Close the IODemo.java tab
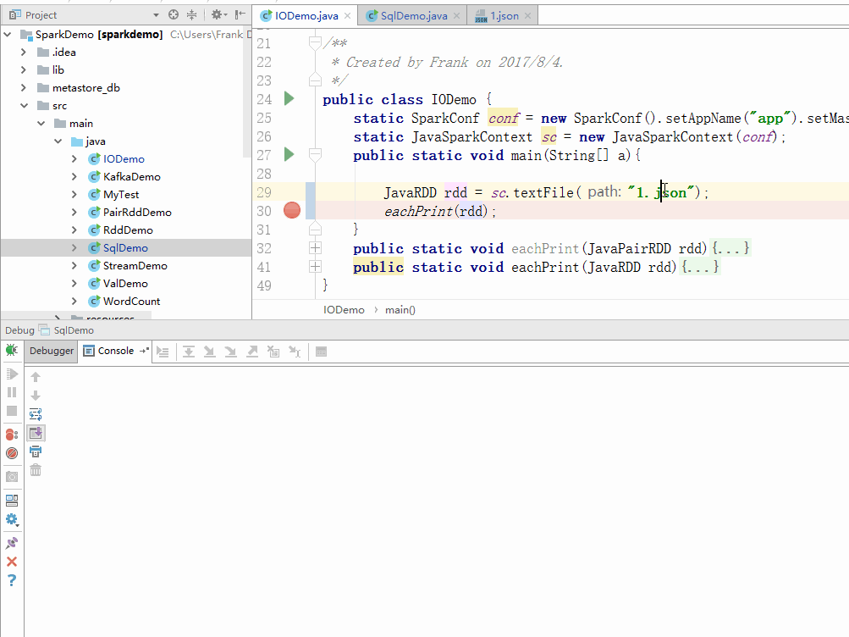Viewport: 849px width, 637px height. (x=348, y=16)
